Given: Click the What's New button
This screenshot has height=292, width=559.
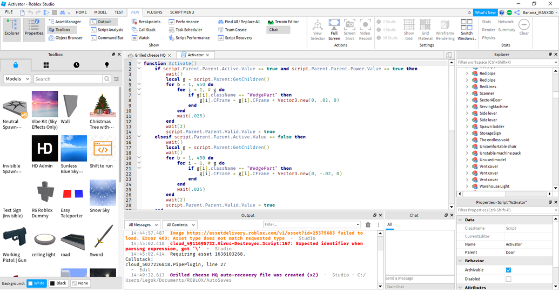Looking at the screenshot, I should coord(485,12).
